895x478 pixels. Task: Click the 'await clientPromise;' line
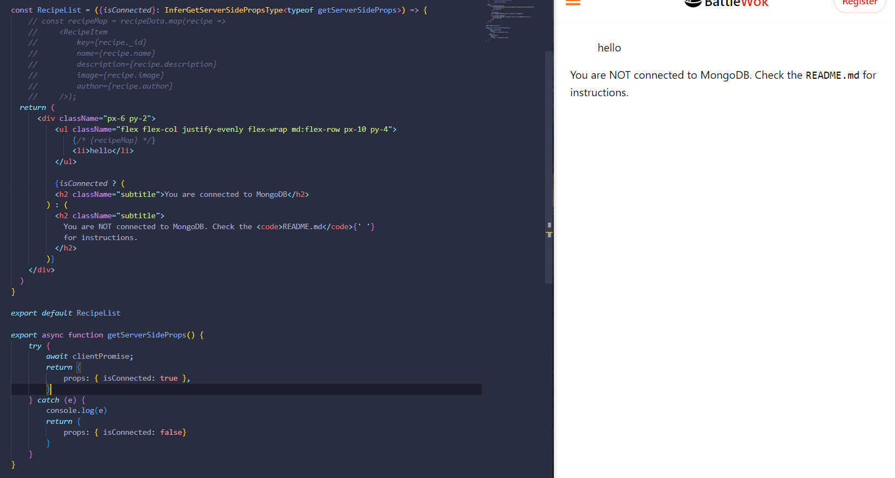[90, 357]
